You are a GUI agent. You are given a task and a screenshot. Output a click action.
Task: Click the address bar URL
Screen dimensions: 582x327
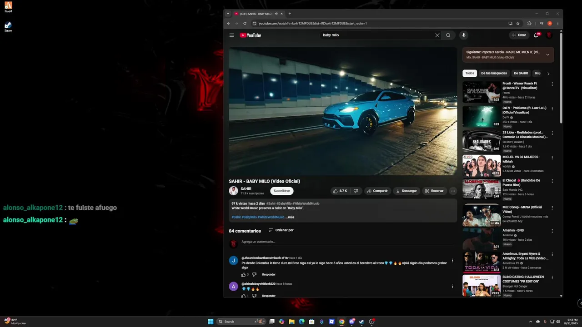[x=313, y=23]
